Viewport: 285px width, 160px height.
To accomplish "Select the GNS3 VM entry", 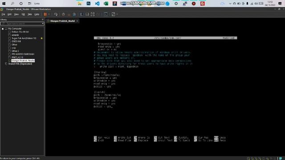I will 16,41.
